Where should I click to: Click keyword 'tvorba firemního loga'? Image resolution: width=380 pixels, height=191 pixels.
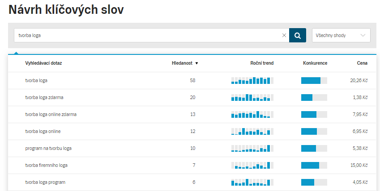(x=46, y=165)
